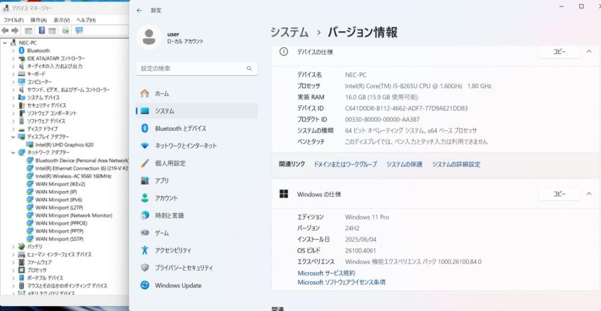This screenshot has width=601, height=311.
Task: Click システム in the breadcrumb
Action: point(290,32)
